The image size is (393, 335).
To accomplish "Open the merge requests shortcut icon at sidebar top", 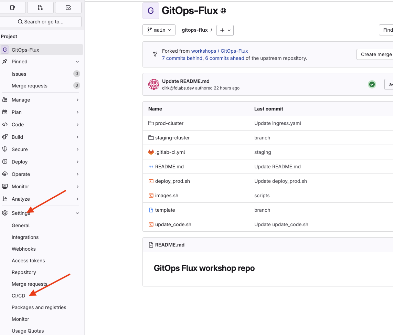I will tap(40, 8).
